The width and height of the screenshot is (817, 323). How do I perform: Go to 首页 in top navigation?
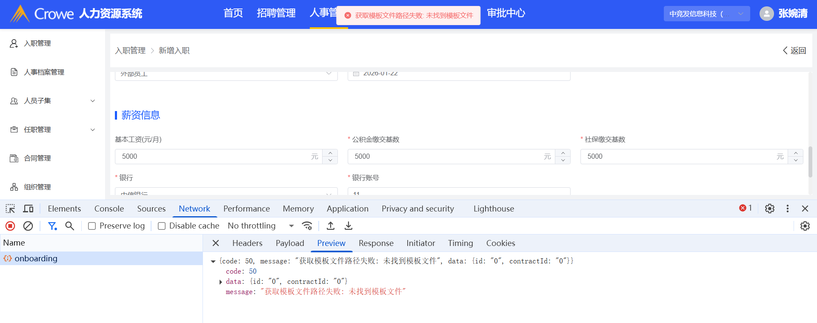click(x=233, y=13)
